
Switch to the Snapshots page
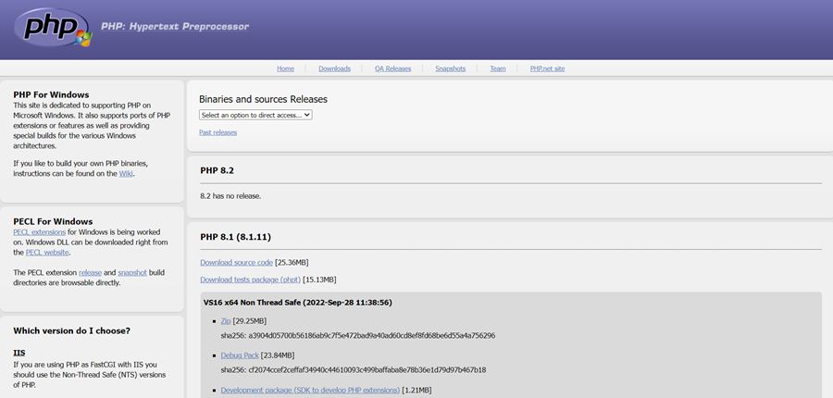pyautogui.click(x=450, y=68)
